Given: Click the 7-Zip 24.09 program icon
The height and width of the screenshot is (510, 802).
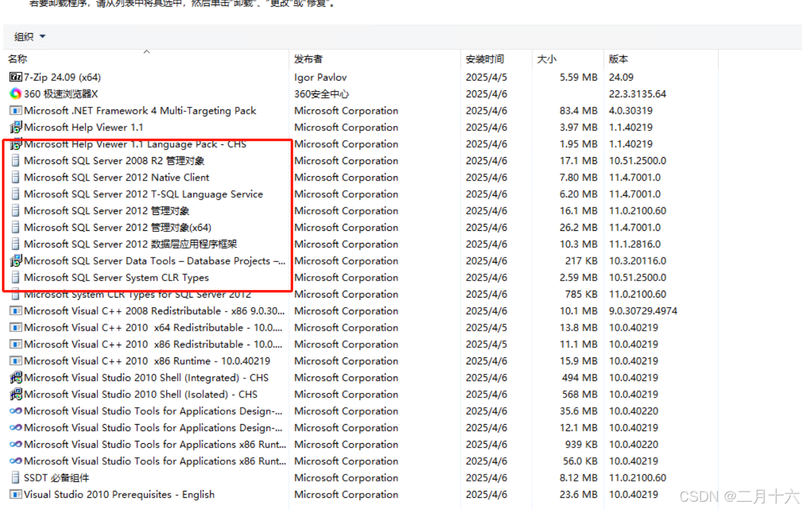Looking at the screenshot, I should click(16, 77).
